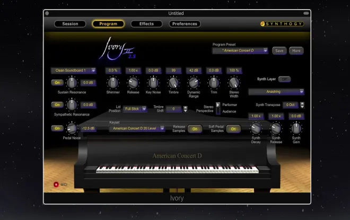Click the Trim 0.0 dB value field
The image size is (350, 220).
(x=214, y=71)
